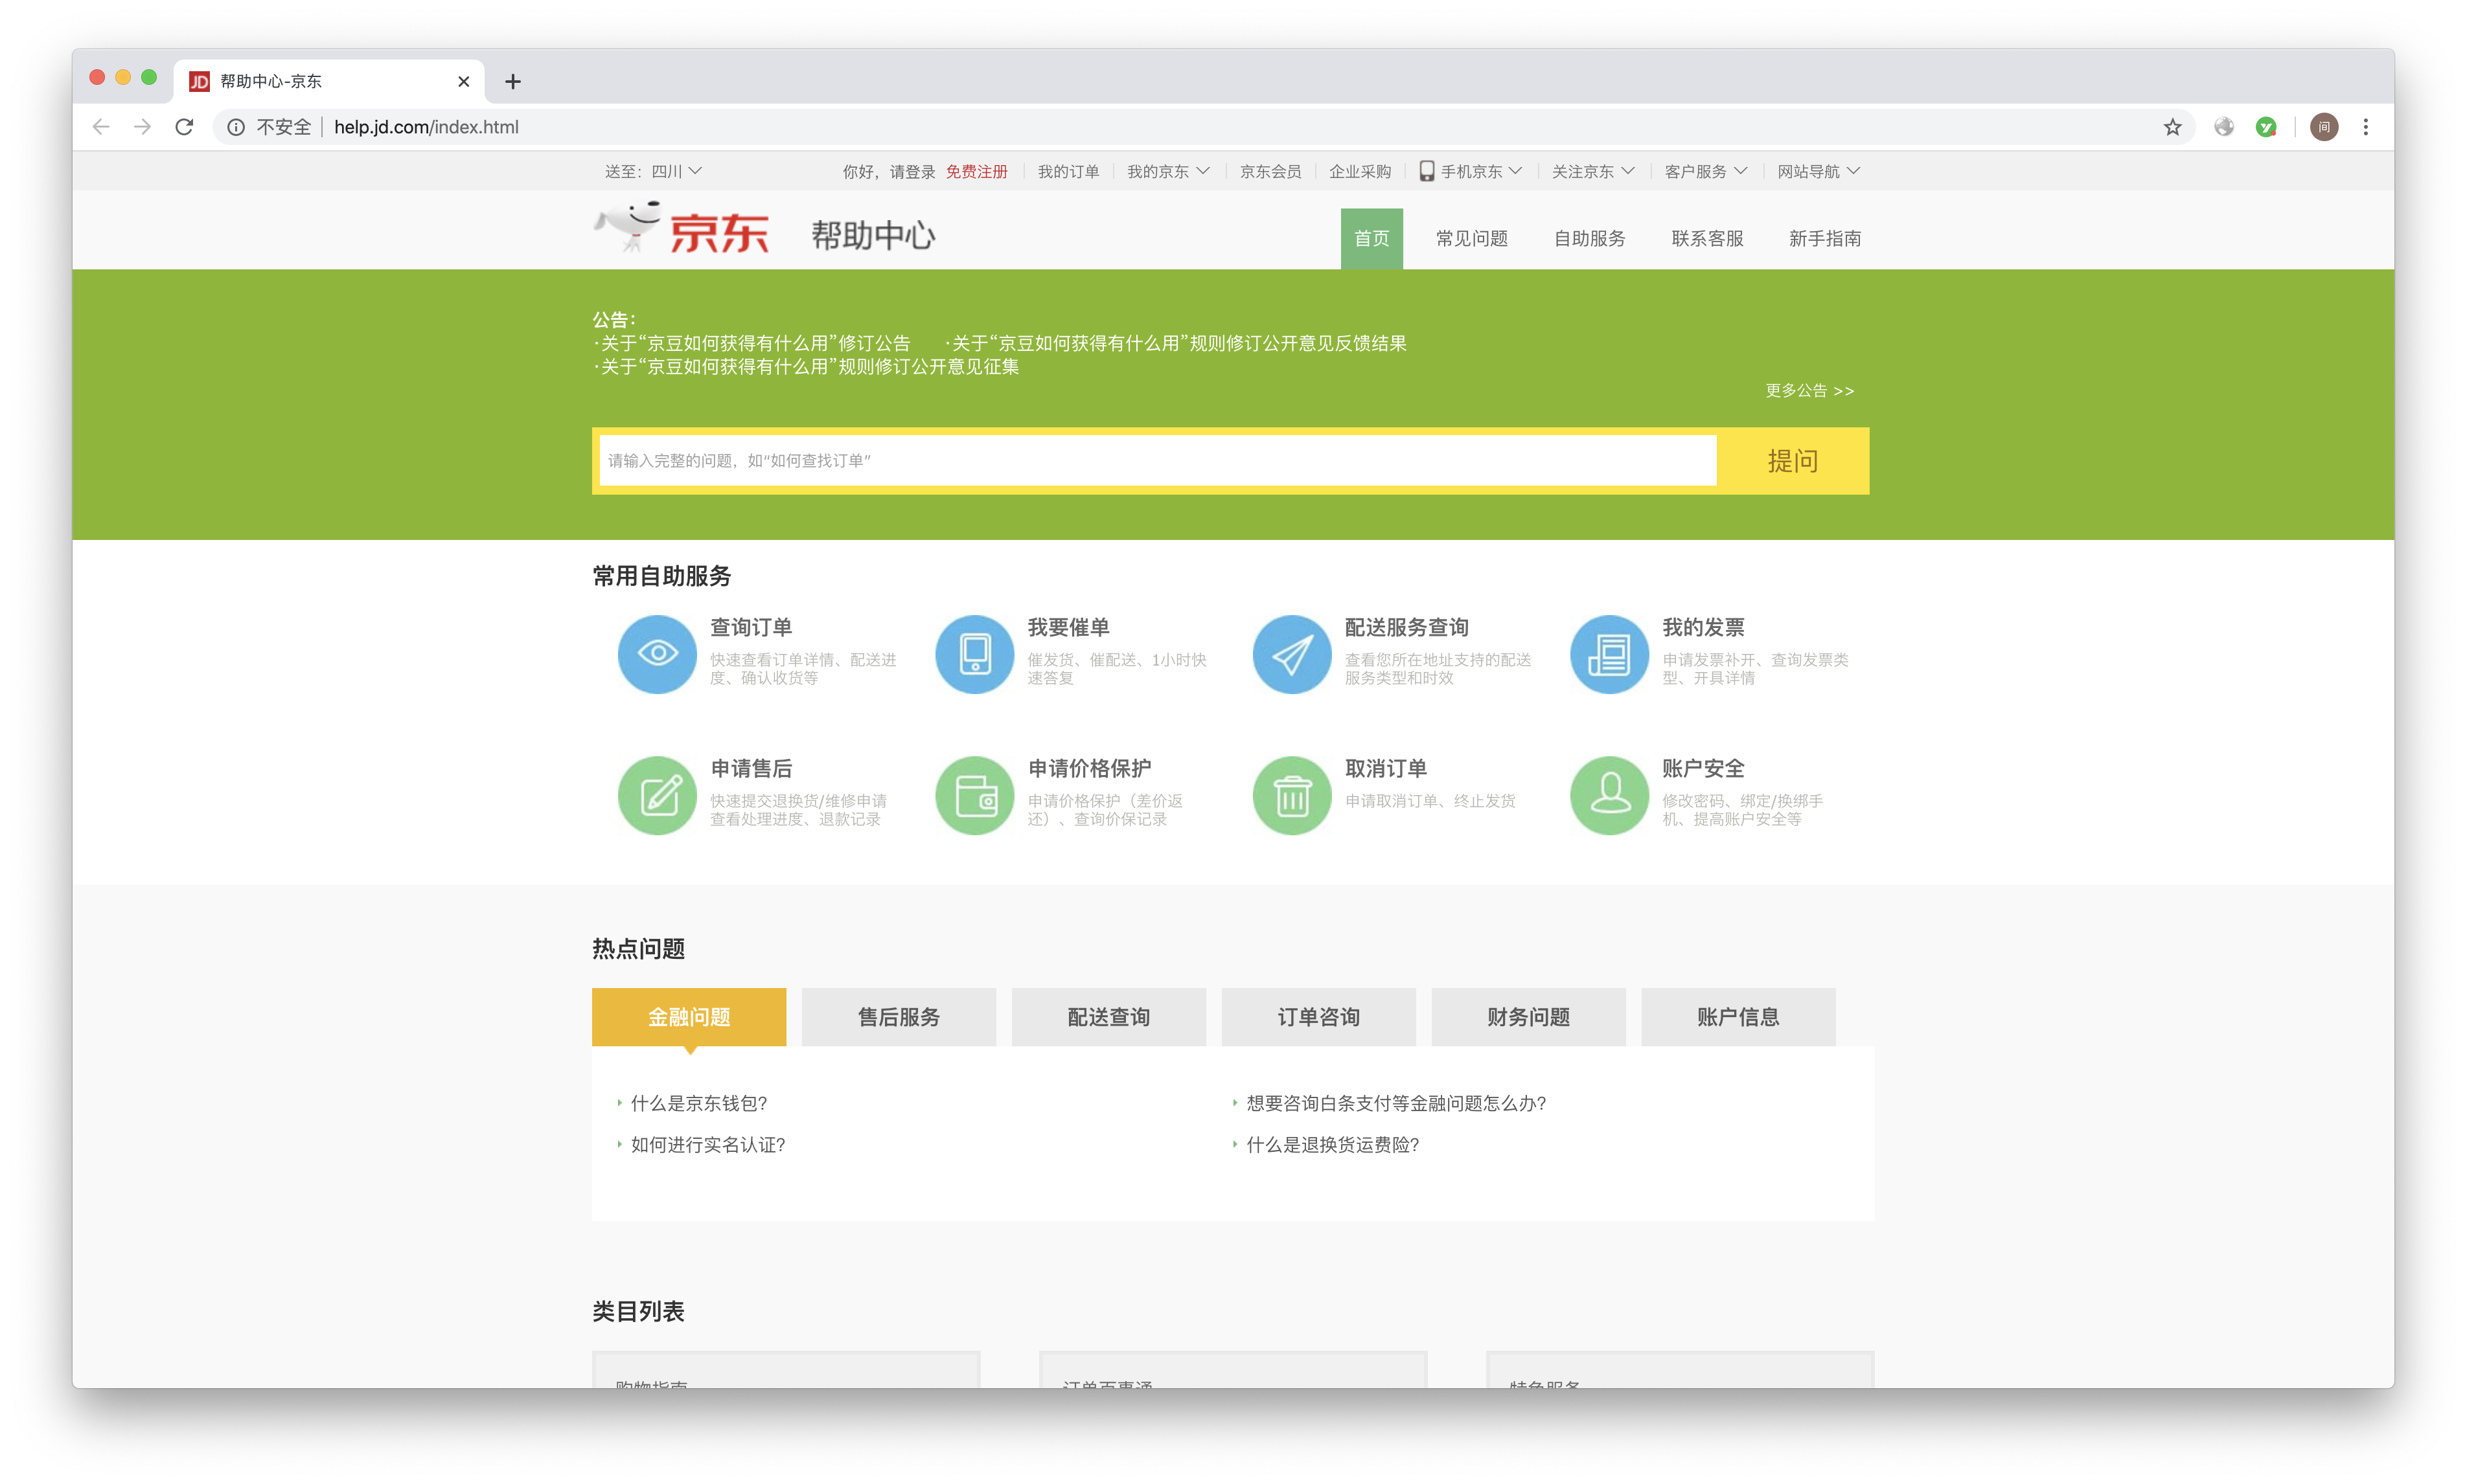Open the 自助服务 navigation tab
This screenshot has height=1484, width=2467.
point(1590,238)
